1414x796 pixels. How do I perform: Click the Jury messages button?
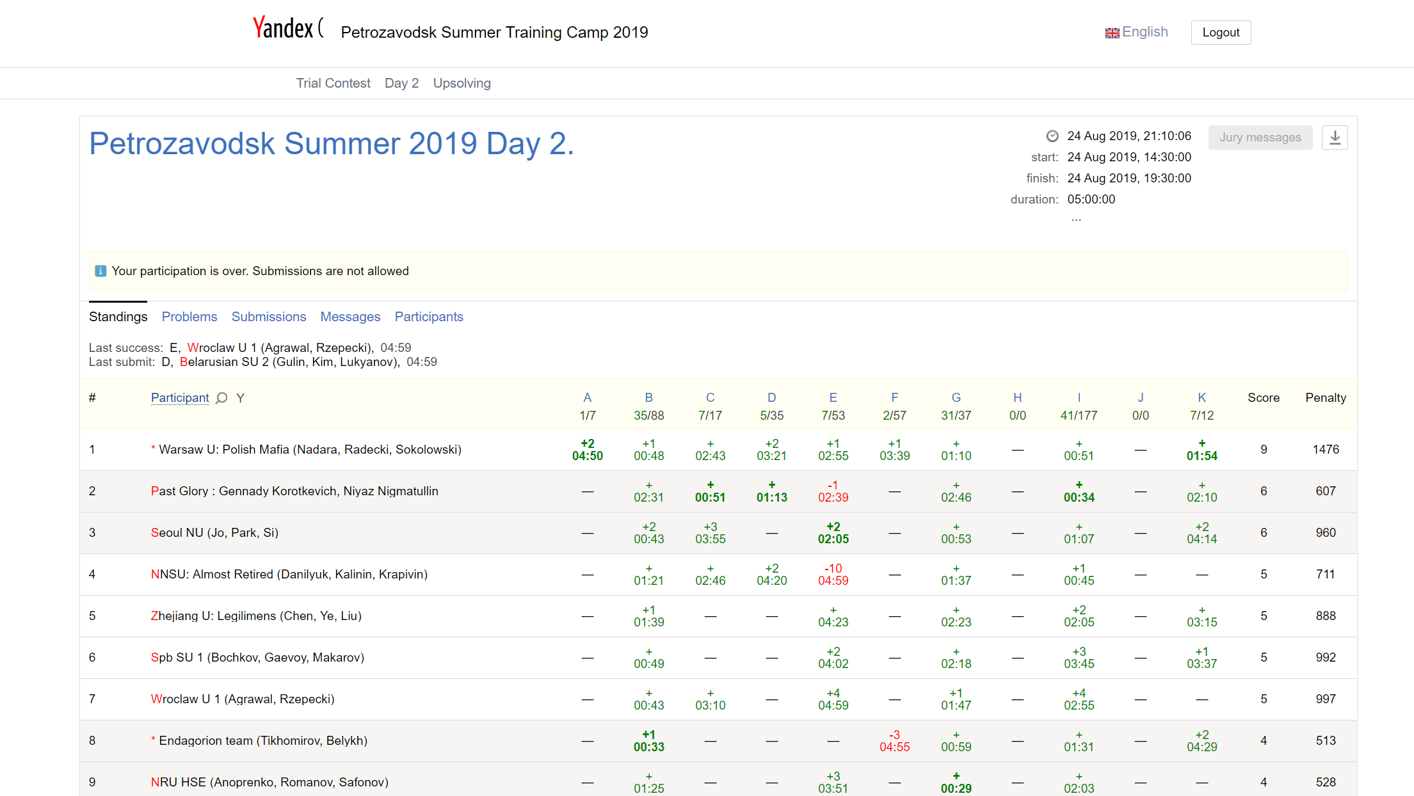(1260, 138)
